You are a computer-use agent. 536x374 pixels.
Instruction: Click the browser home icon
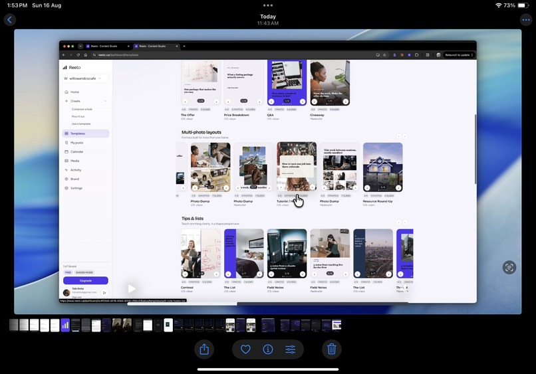tap(86, 54)
